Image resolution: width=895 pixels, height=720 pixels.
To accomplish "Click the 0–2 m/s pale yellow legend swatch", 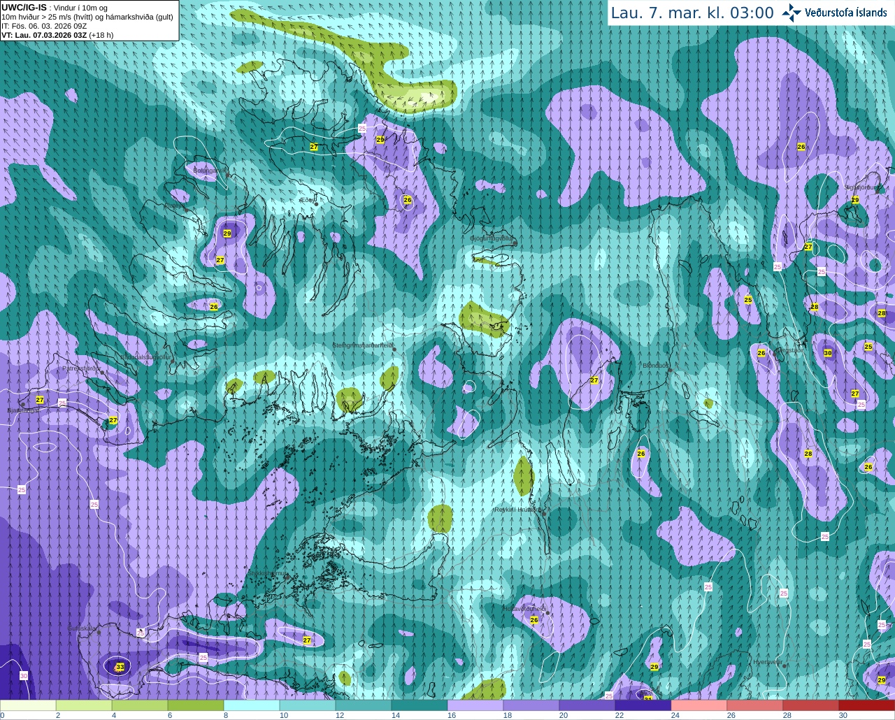I will (28, 705).
